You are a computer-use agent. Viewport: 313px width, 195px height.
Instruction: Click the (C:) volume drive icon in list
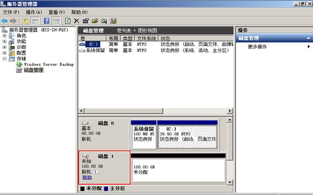coord(82,44)
